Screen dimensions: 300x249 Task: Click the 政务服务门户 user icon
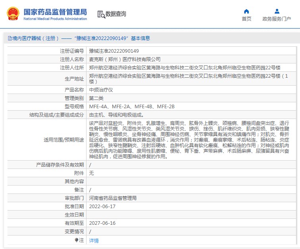pos(277,11)
